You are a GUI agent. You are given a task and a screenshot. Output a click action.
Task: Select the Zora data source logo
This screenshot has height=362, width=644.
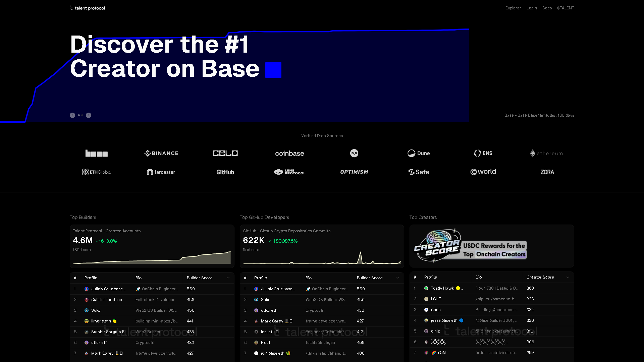[x=547, y=172]
